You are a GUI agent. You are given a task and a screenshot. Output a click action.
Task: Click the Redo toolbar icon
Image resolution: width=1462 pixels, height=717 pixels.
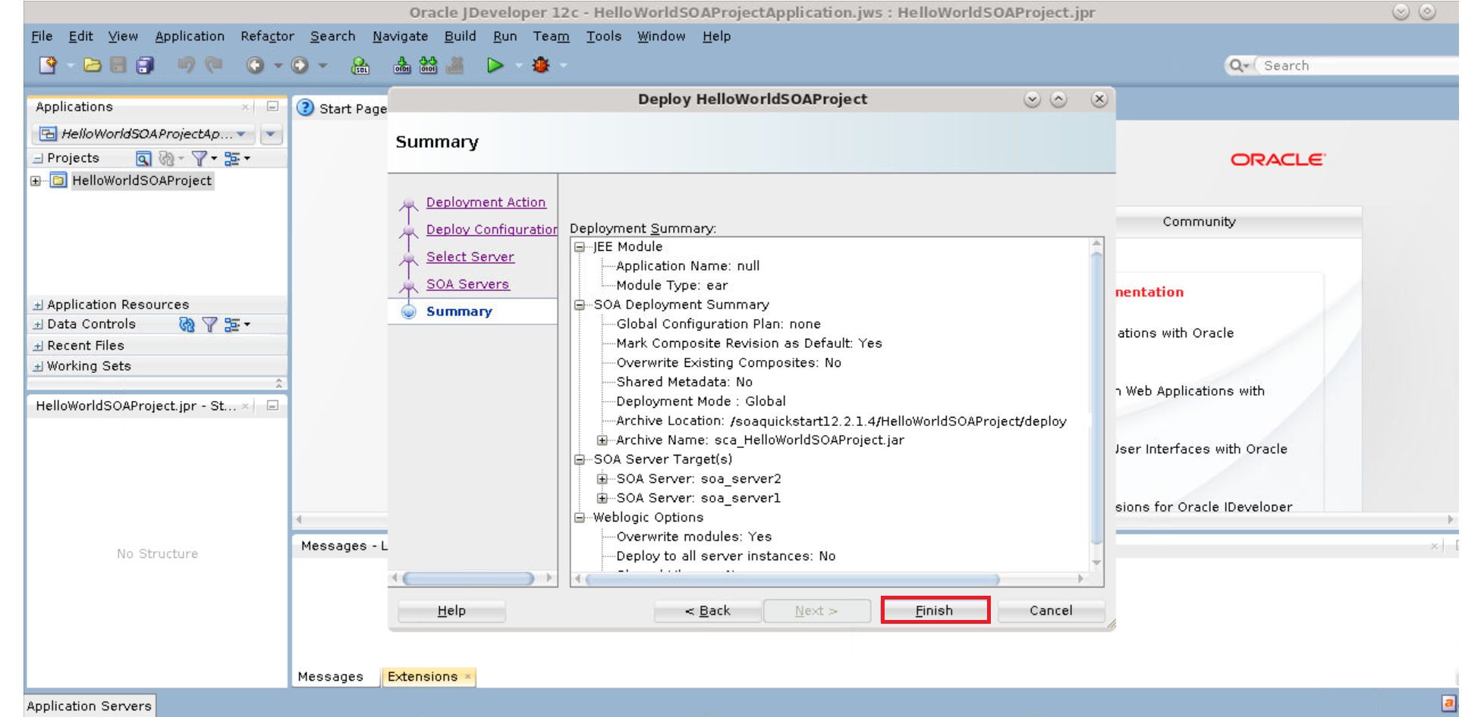pyautogui.click(x=214, y=65)
